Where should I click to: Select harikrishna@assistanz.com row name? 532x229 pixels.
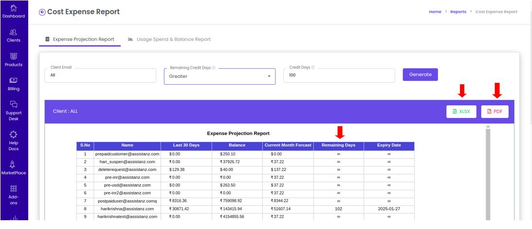tap(127, 209)
